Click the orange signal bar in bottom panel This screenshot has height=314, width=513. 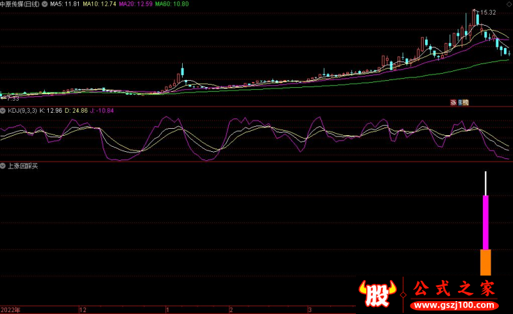coord(485,261)
